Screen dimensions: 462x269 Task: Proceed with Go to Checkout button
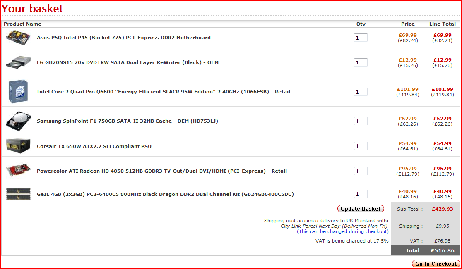[x=436, y=264]
